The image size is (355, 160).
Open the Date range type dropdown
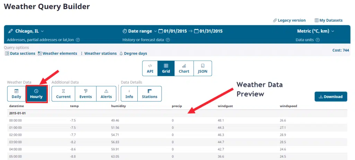(x=140, y=31)
